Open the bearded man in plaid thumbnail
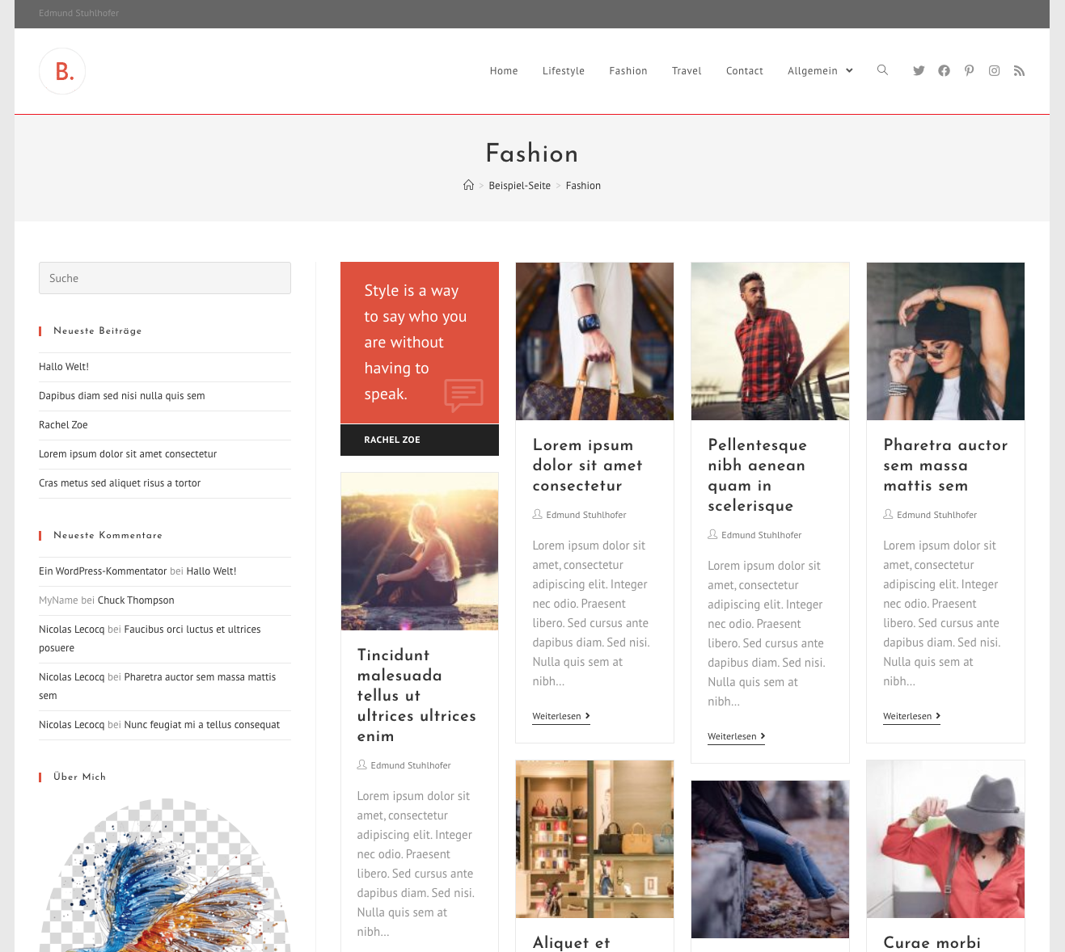Screen dimensions: 1065x952 coord(770,341)
